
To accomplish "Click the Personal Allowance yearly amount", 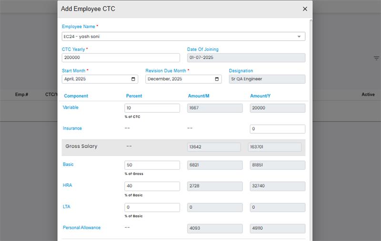I will [277, 229].
